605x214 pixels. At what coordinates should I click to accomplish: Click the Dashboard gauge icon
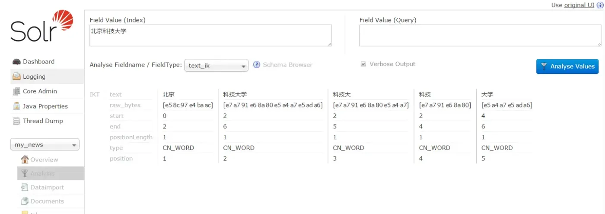[16, 62]
